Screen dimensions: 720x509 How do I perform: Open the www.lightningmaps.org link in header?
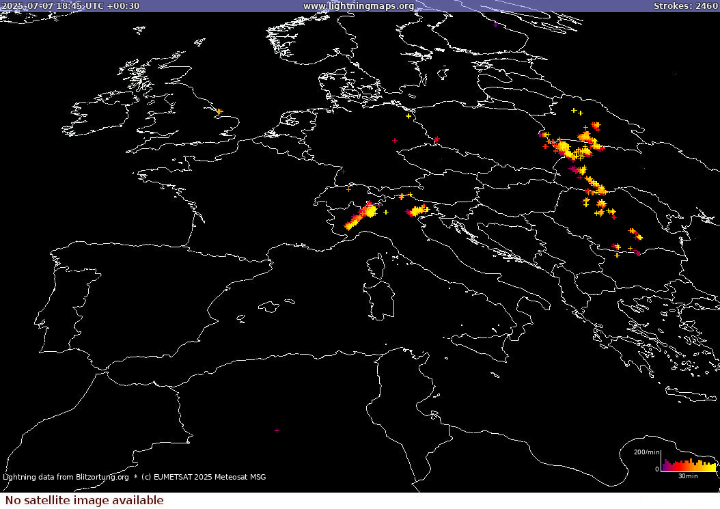[x=359, y=6]
